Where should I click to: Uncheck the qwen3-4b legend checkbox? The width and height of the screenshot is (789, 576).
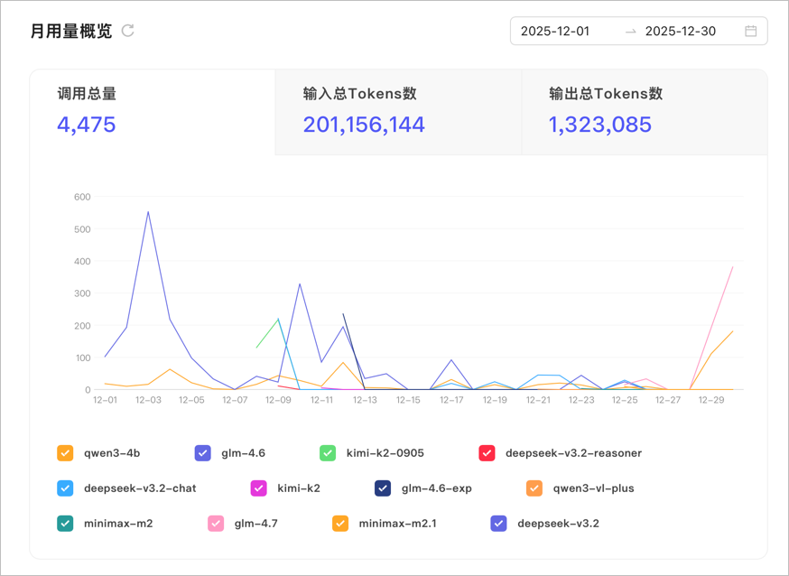point(65,453)
